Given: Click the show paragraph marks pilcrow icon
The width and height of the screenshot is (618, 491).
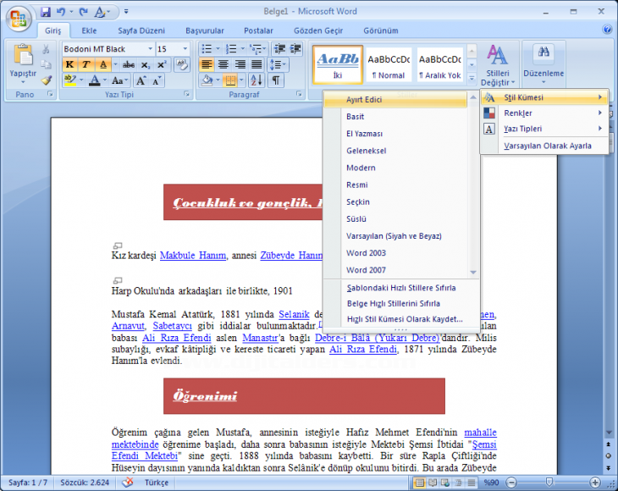Looking at the screenshot, I should pos(276,80).
